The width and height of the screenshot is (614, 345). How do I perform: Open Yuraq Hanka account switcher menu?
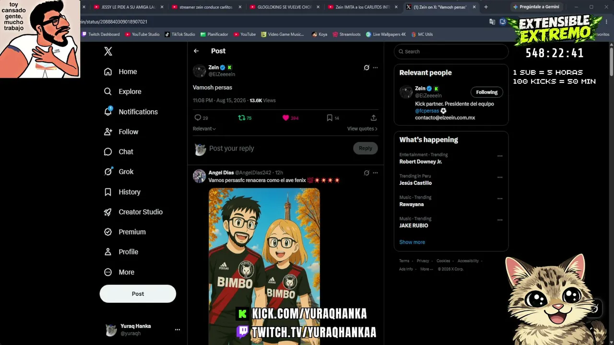pos(177,330)
